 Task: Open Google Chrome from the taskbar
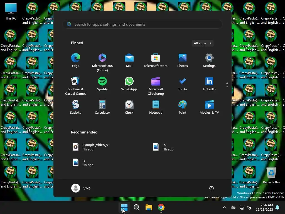161,207
